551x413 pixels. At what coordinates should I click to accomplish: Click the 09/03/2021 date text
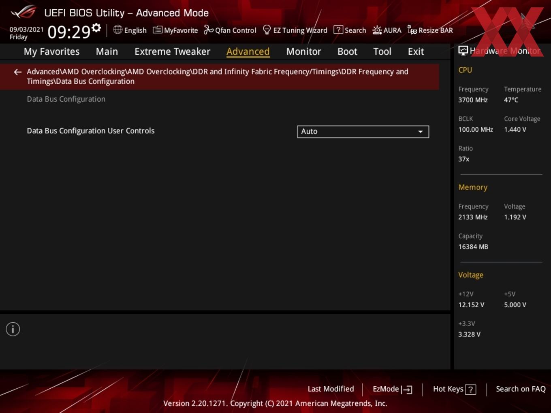(26, 30)
